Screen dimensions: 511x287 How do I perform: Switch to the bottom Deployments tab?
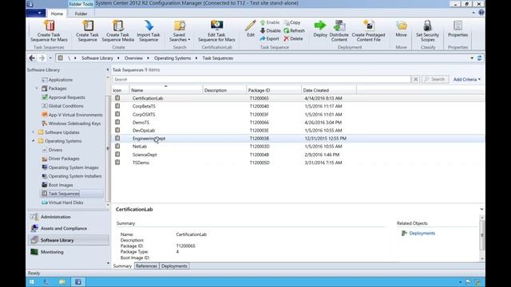(x=174, y=266)
